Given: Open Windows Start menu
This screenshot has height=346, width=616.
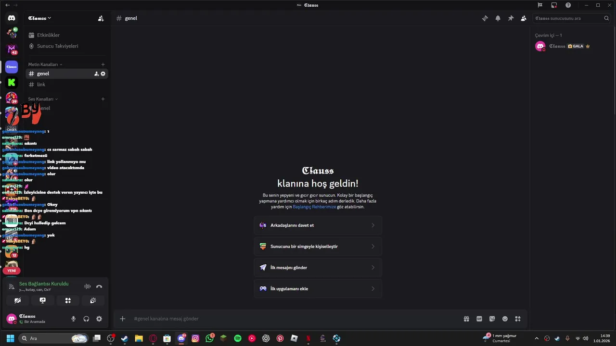Looking at the screenshot, I should tap(10, 338).
